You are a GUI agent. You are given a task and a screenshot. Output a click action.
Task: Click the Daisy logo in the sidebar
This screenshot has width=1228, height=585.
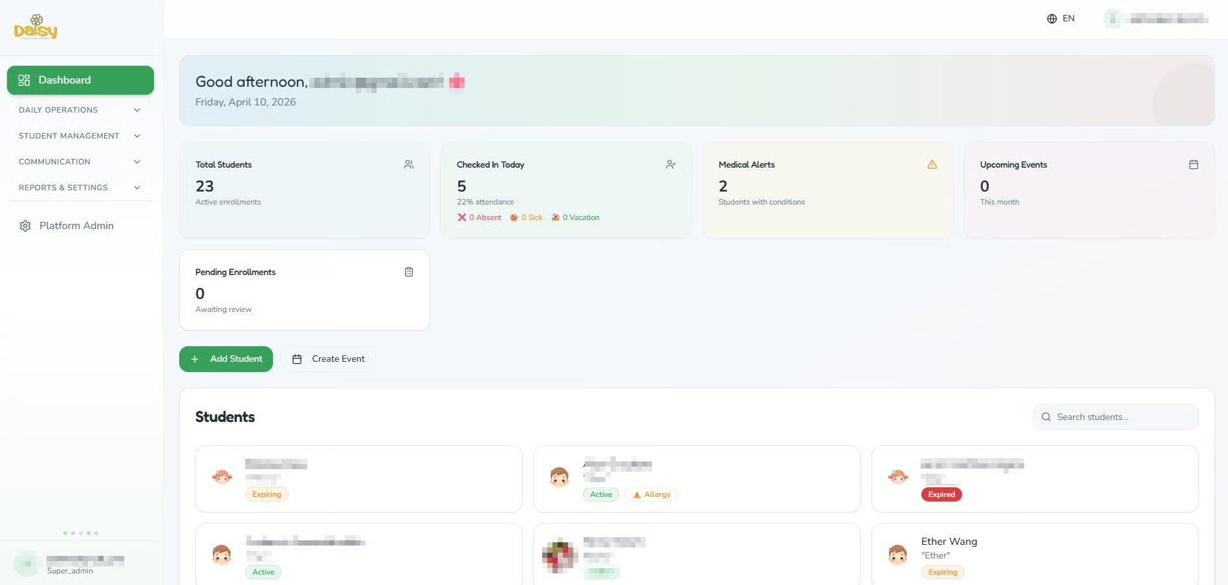[x=36, y=27]
